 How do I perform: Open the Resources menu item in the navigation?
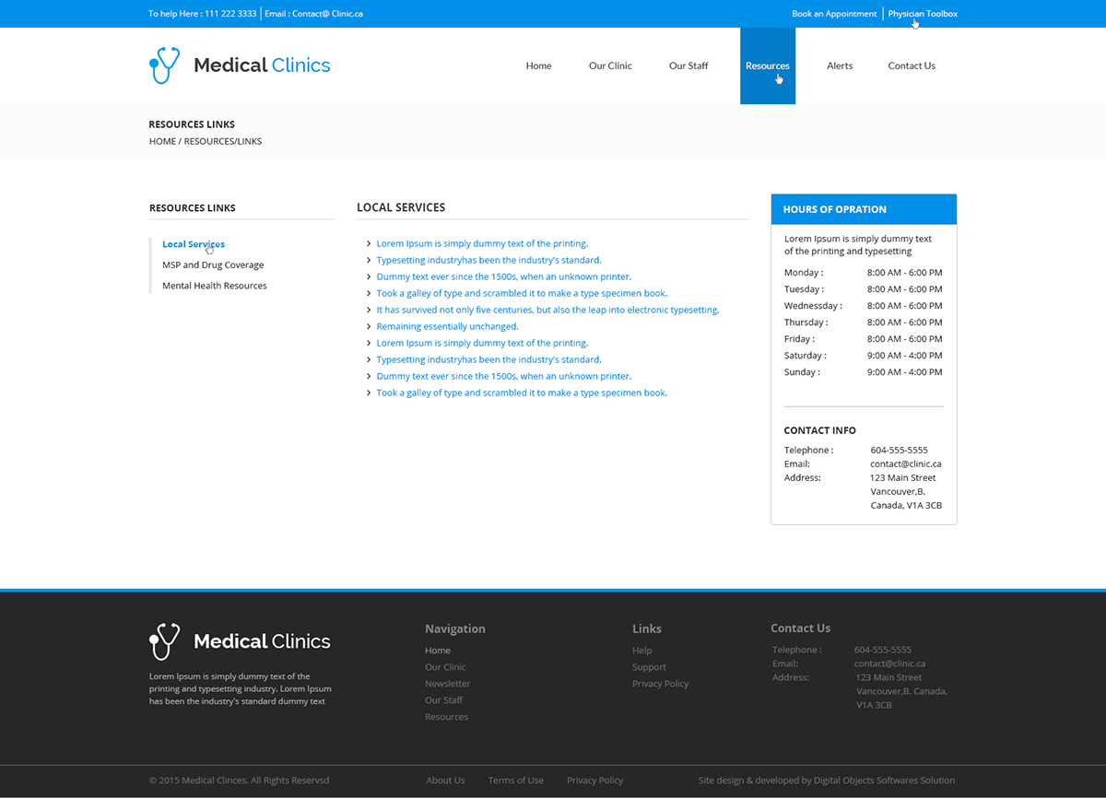click(x=767, y=65)
